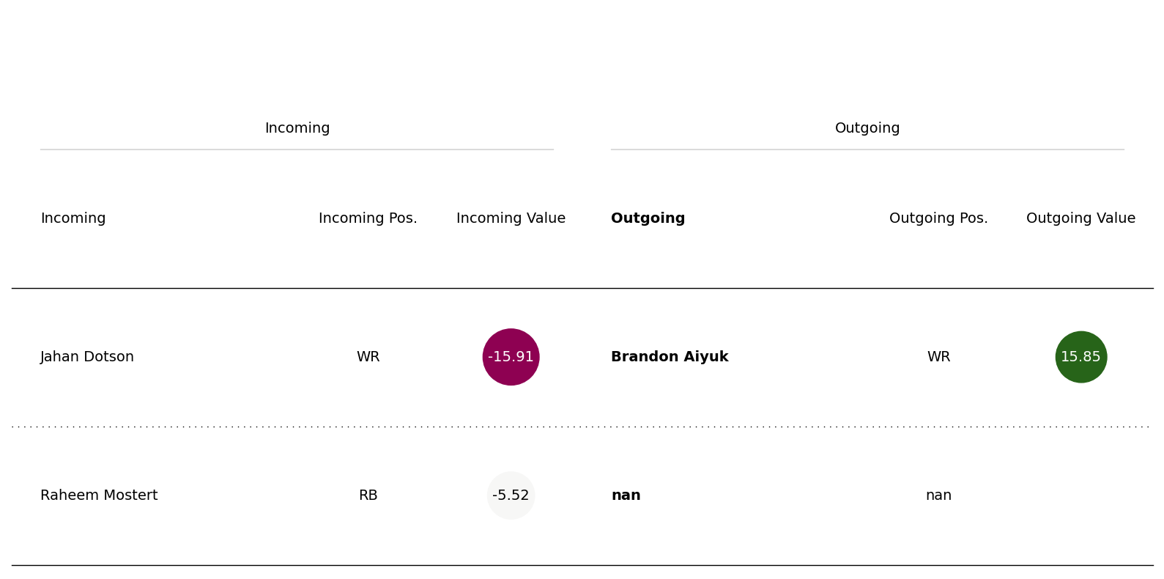Image resolution: width=1164 pixels, height=579 pixels.
Task: Click the bold nan outgoing player cell
Action: pyautogui.click(x=626, y=495)
